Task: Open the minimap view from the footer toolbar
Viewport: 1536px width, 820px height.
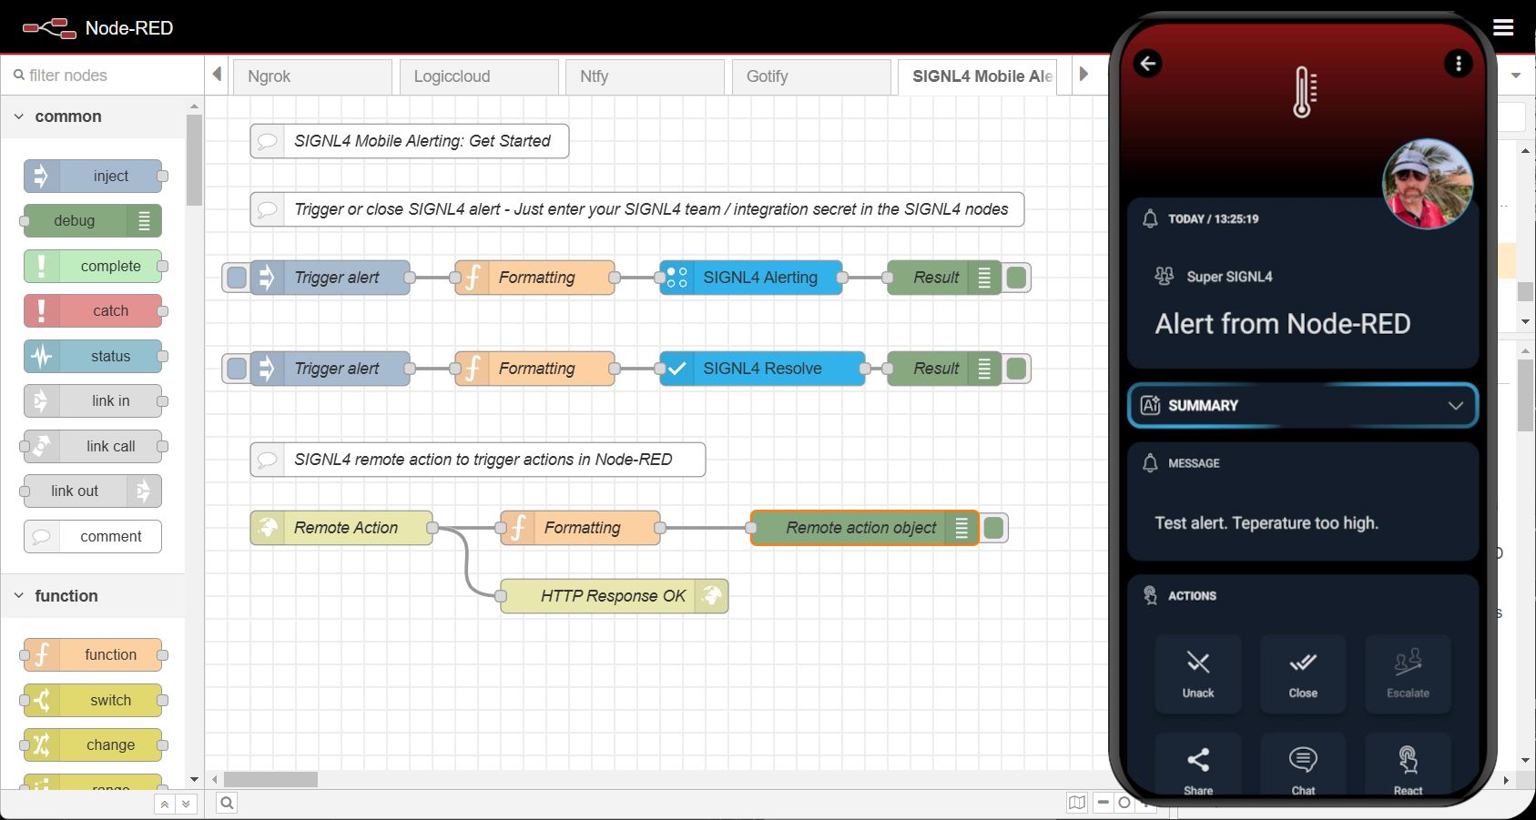Action: [1077, 803]
